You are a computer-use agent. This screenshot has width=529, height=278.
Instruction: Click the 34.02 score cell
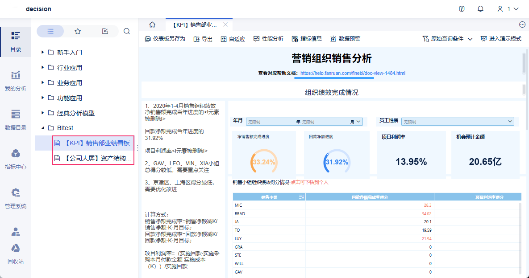point(370,213)
